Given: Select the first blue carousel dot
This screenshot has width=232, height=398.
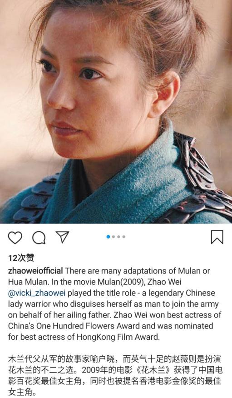Looking at the screenshot, I should tap(108, 237).
